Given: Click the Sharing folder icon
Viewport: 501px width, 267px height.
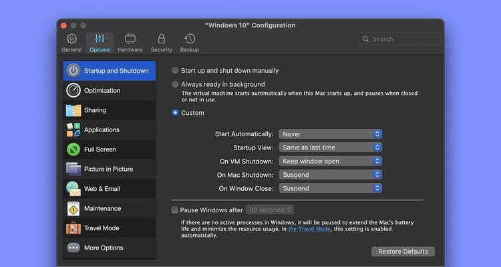Looking at the screenshot, I should click(73, 110).
